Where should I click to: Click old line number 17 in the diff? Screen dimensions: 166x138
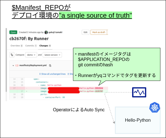pyautogui.click(x=14, y=88)
